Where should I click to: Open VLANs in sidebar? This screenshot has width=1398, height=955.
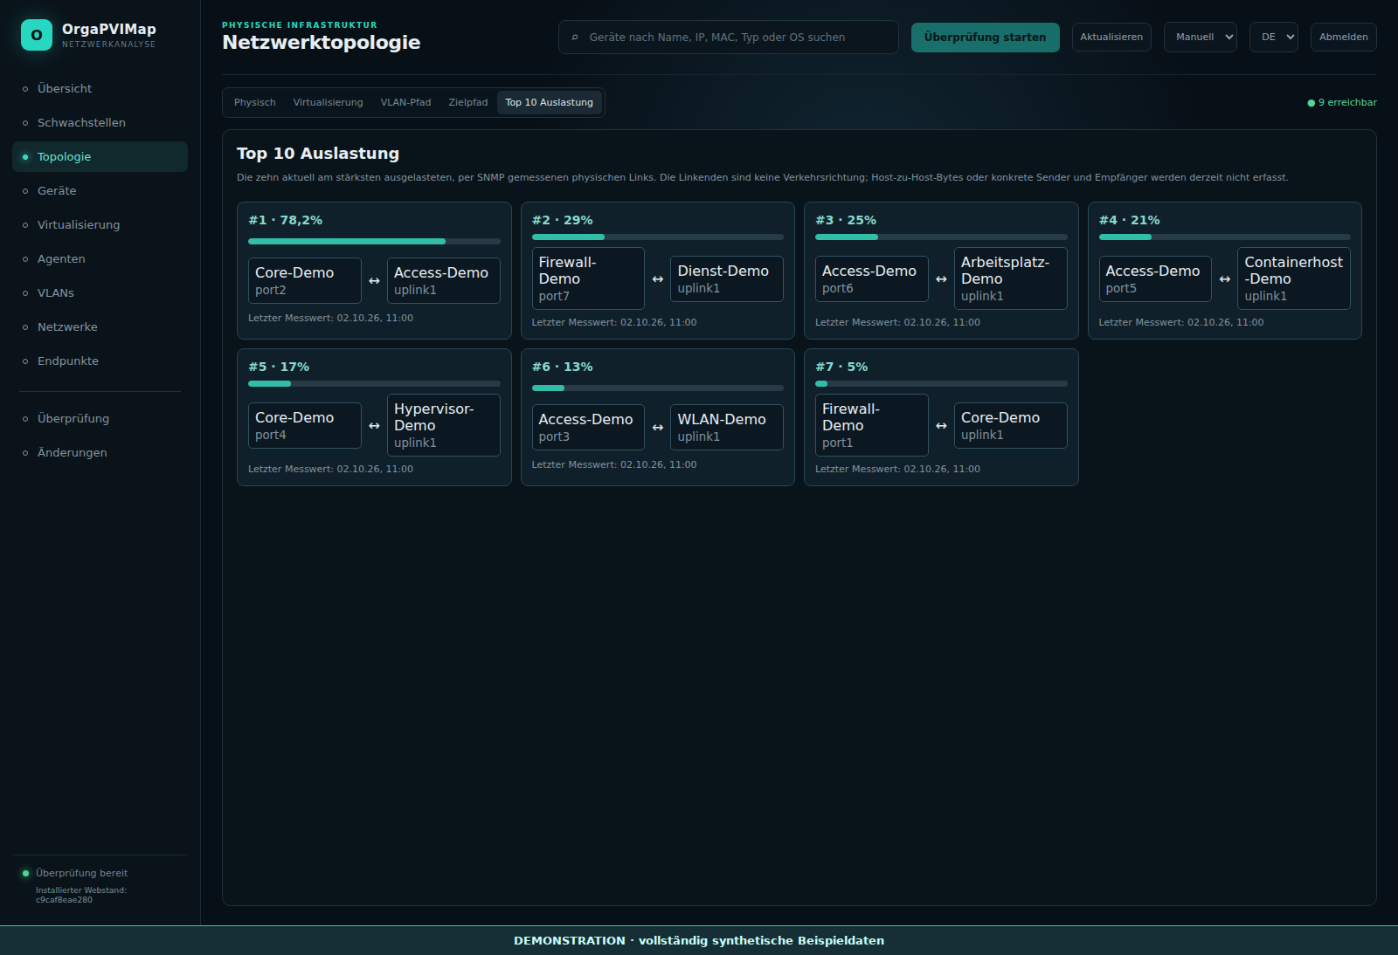pos(100,292)
